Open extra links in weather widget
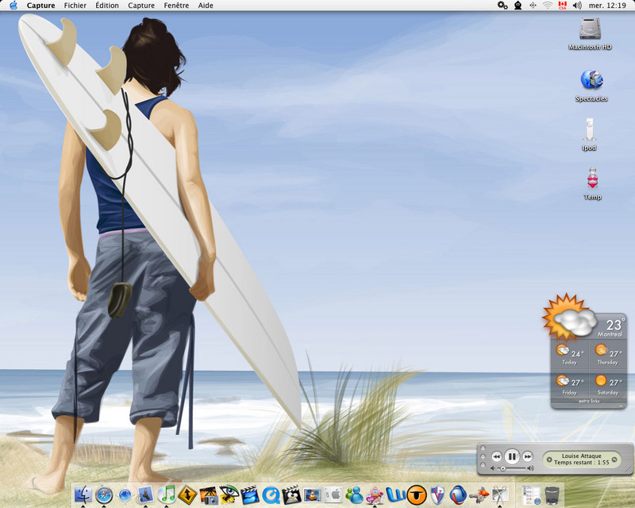 (x=589, y=401)
